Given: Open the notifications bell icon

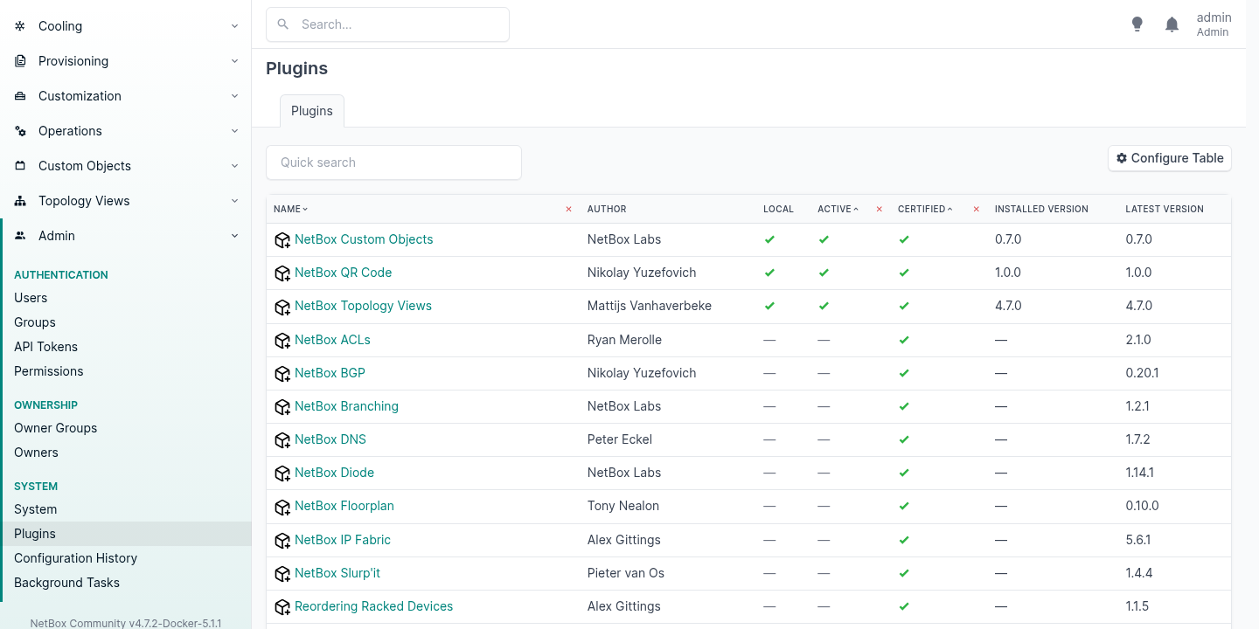Looking at the screenshot, I should [1172, 24].
